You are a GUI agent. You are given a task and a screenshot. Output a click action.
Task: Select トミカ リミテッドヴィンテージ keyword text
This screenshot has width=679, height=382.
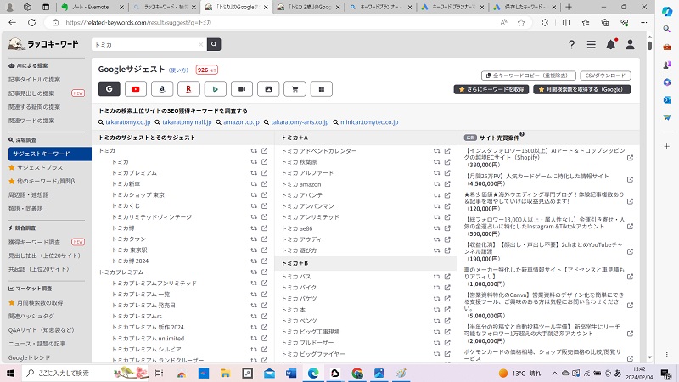pos(152,217)
